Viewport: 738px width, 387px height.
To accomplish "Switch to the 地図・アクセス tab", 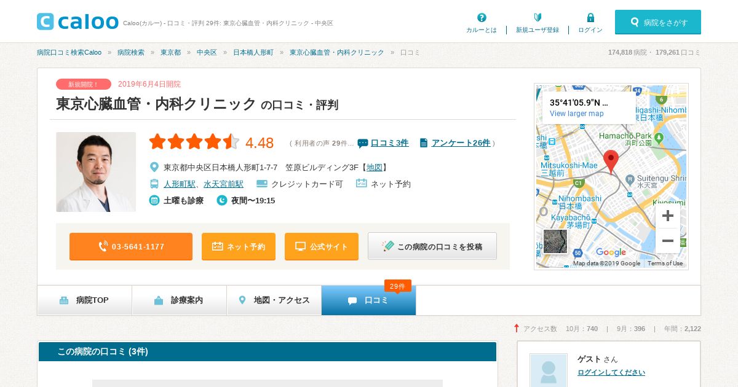I will click(x=274, y=300).
